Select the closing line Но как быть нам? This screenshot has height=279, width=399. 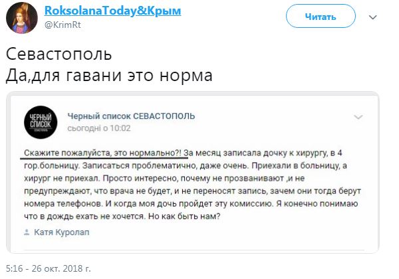click(x=184, y=217)
